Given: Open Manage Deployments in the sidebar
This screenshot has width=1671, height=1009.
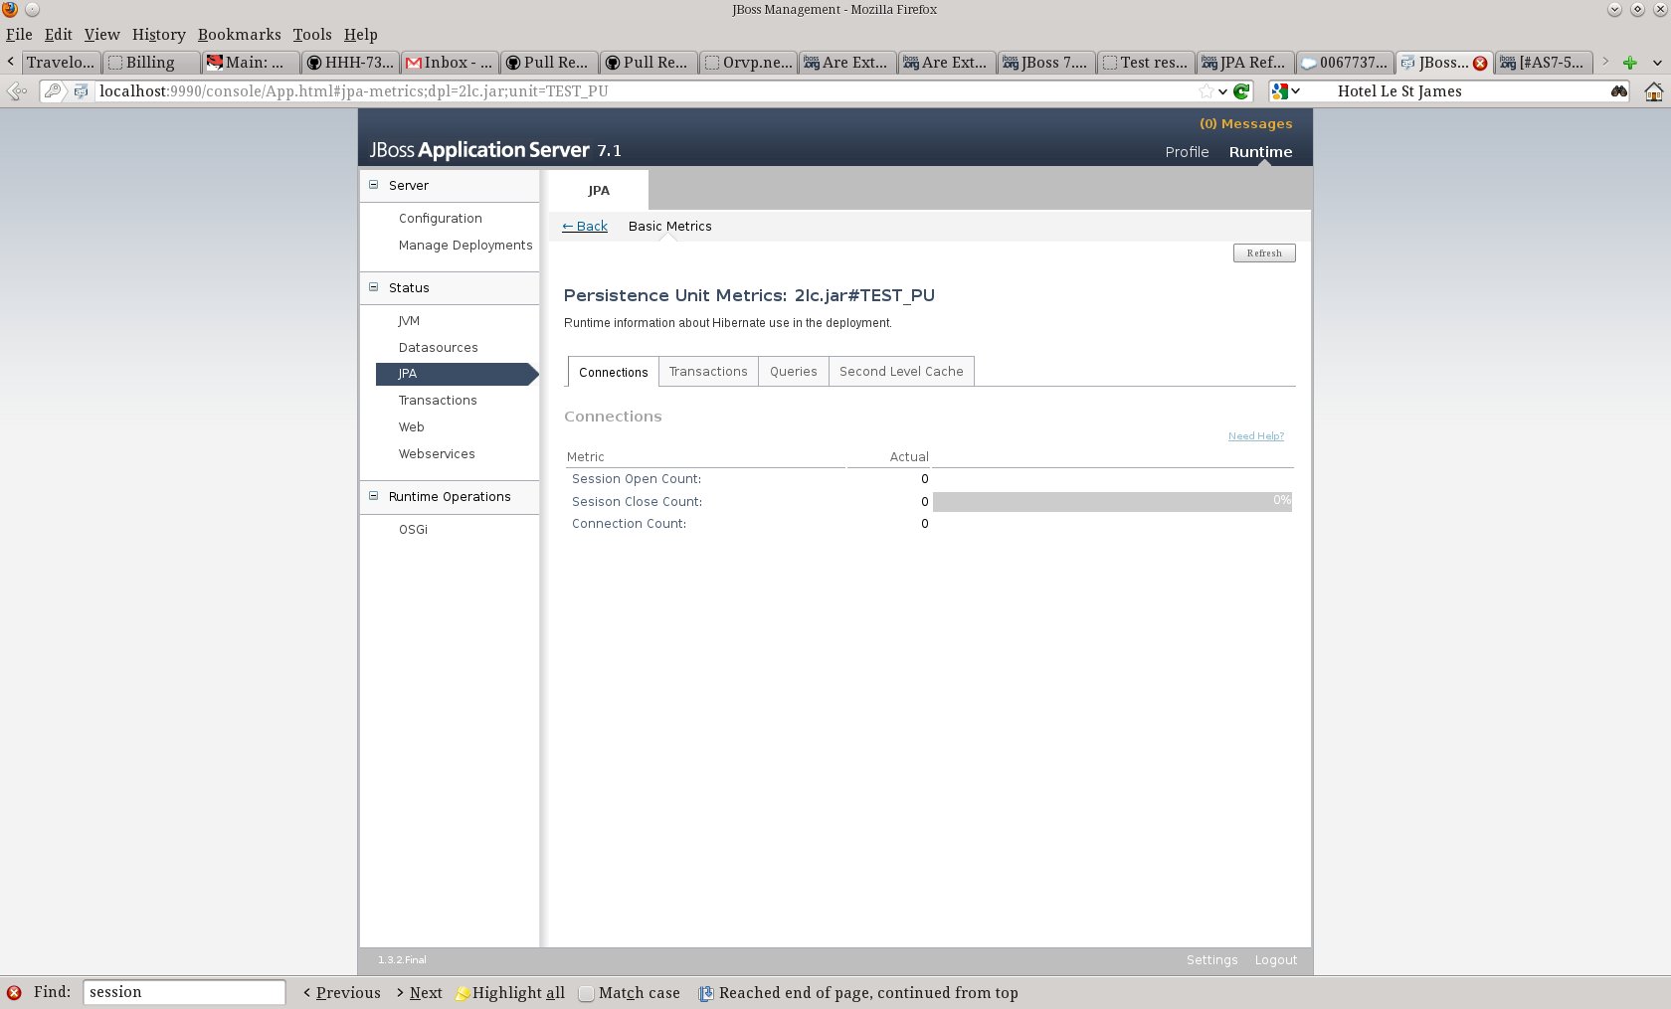Looking at the screenshot, I should coord(465,246).
